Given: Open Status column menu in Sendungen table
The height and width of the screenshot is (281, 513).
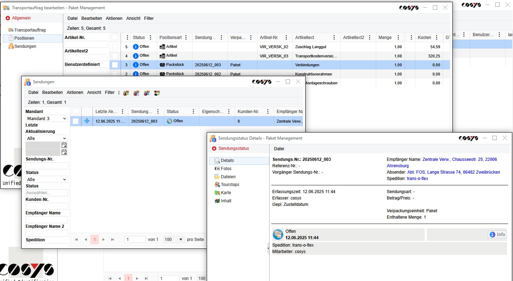Looking at the screenshot, I should click(x=193, y=111).
